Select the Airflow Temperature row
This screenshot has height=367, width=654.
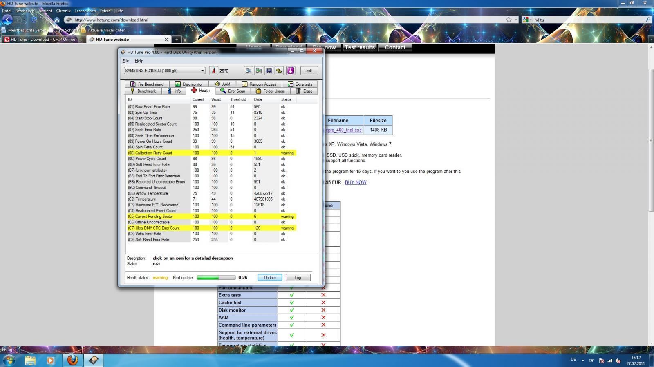(x=211, y=193)
